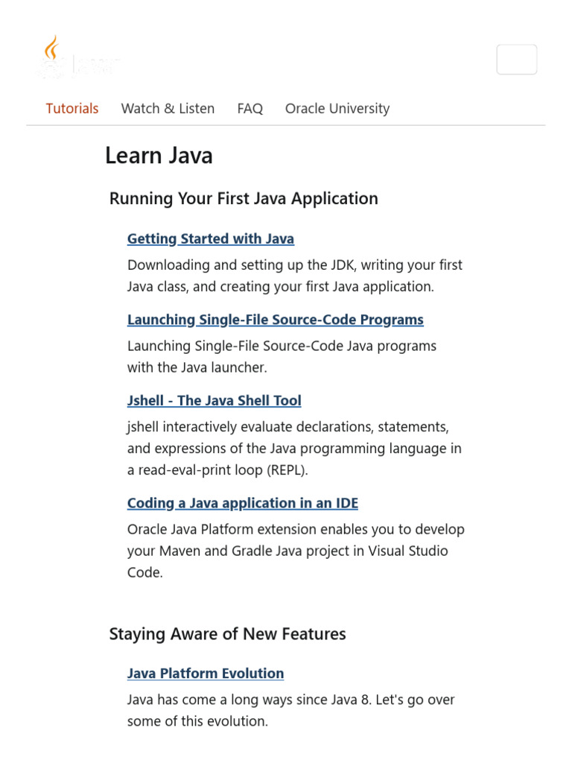
Task: Open the top-right navigation menu button
Action: pos(516,60)
